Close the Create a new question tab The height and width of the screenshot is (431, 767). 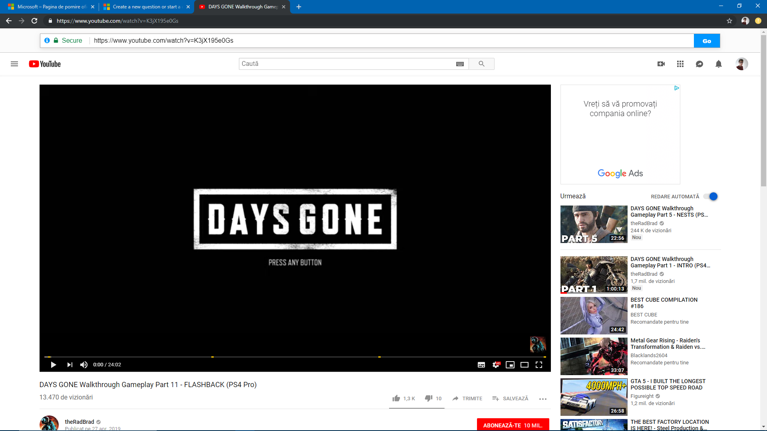[188, 7]
